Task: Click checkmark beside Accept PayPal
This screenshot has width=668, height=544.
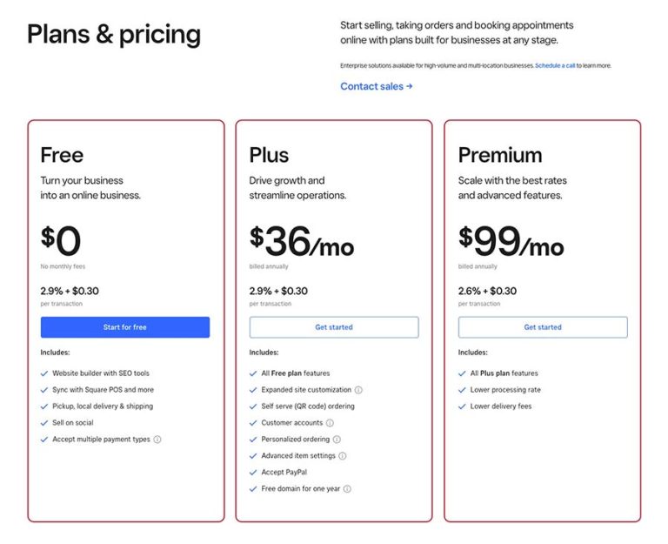Action: pos(253,473)
